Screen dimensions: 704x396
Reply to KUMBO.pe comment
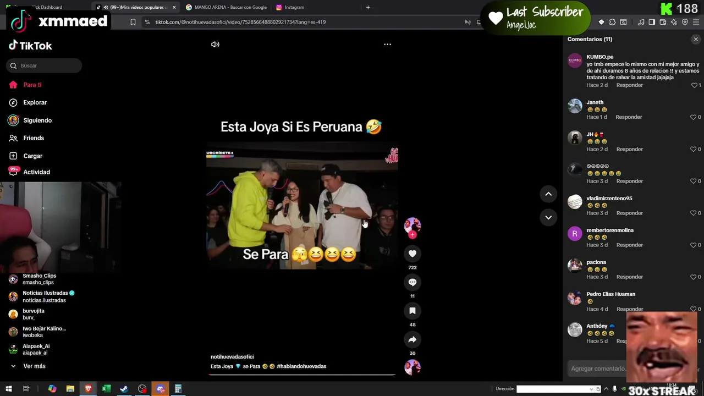click(629, 85)
